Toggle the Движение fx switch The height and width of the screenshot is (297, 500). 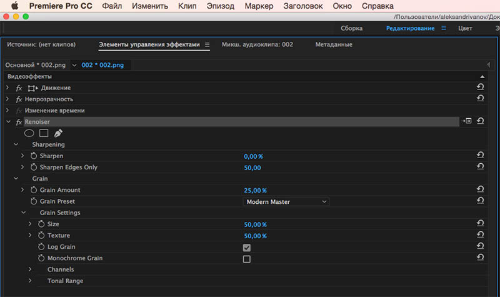click(x=19, y=88)
